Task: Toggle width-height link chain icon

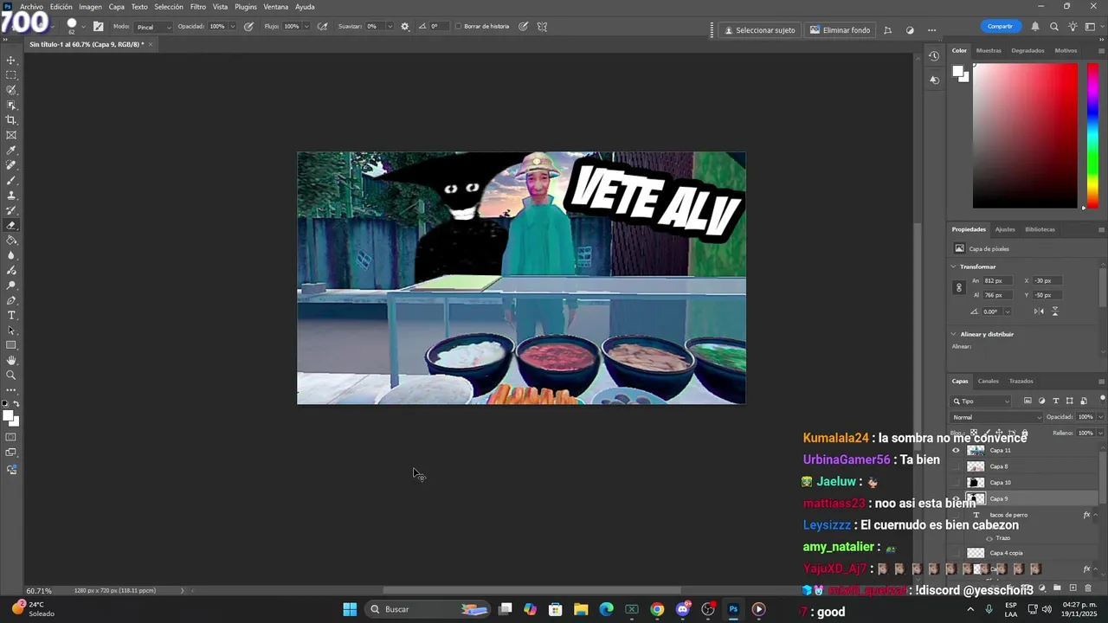Action: point(958,287)
